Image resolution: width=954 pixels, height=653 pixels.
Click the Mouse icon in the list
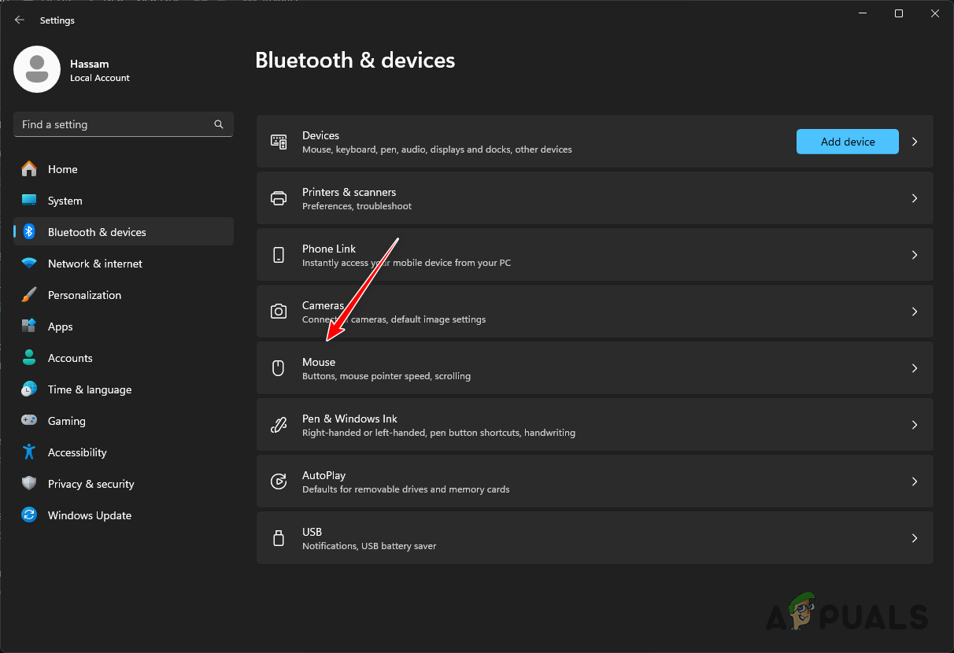click(x=279, y=368)
